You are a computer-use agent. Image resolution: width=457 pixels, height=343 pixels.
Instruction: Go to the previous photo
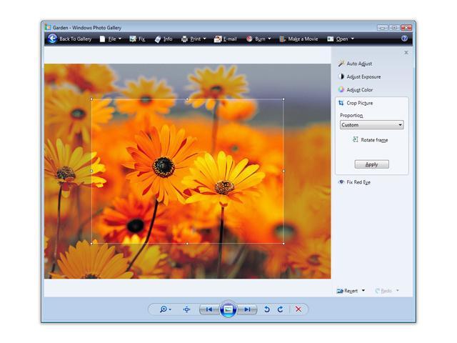209,309
